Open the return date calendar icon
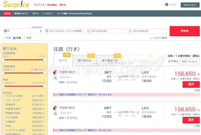 (x=130, y=31)
